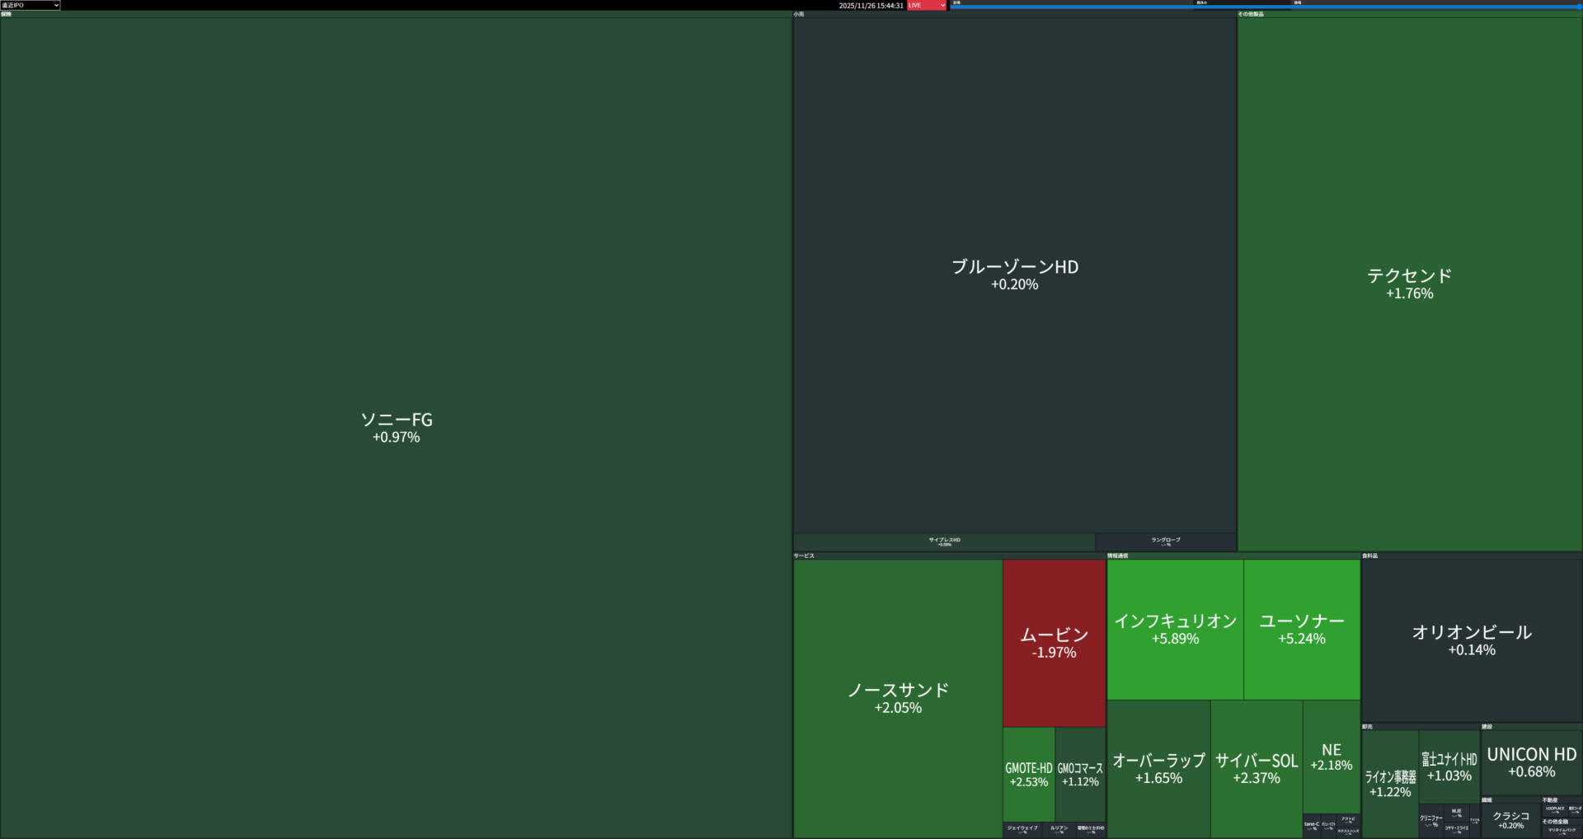This screenshot has width=1583, height=839.
Task: Open the LIVE mode dropdown
Action: pyautogui.click(x=926, y=5)
